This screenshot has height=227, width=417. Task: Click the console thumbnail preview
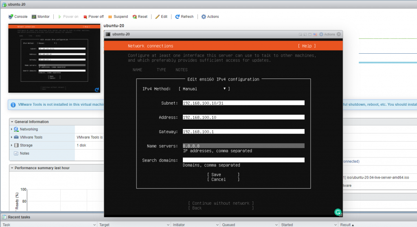pyautogui.click(x=54, y=58)
